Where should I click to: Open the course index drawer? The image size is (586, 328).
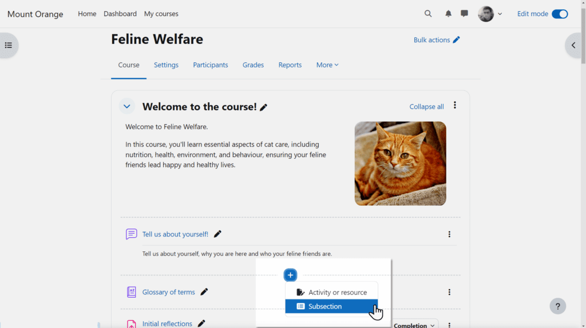point(9,45)
